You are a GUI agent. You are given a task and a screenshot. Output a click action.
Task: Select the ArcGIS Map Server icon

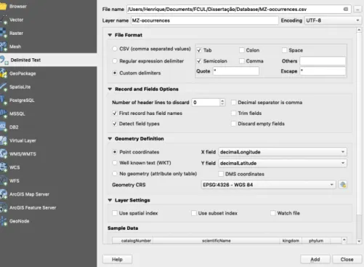(x=4, y=194)
